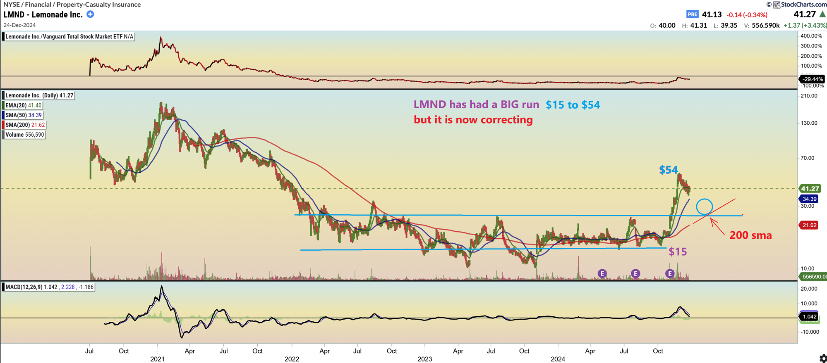The image size is (827, 363).
Task: Click the EMA(20) 41.40 legend entry
Action: pos(23,105)
